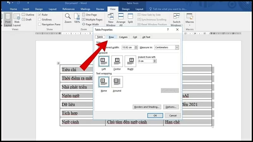Image resolution: width=253 pixels, height=142 pixels.
Task: Click the Borders and Shading button
Action: tap(147, 107)
